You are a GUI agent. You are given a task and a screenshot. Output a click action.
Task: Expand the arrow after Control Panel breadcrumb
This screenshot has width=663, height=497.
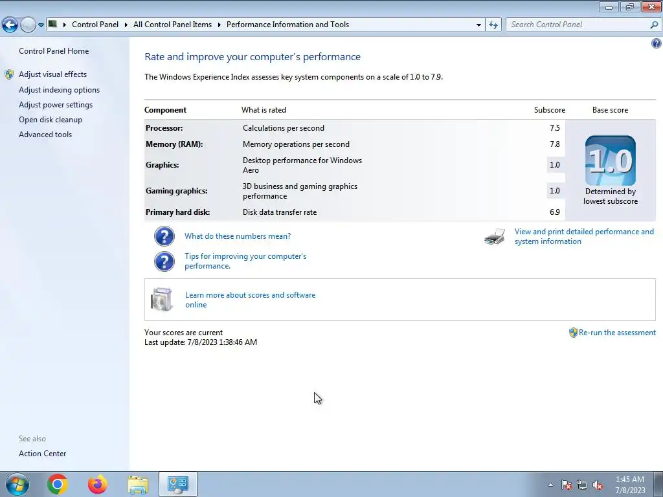click(126, 25)
